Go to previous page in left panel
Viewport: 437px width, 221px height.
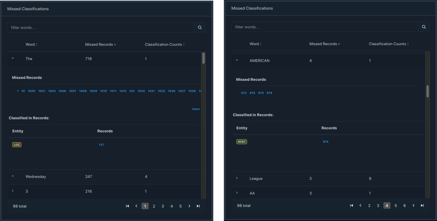click(136, 206)
